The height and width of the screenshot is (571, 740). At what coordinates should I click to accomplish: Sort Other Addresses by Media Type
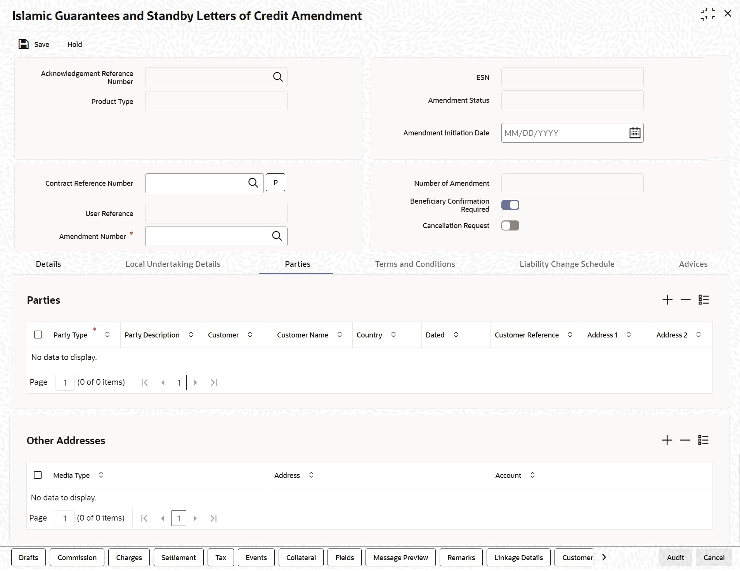(101, 475)
